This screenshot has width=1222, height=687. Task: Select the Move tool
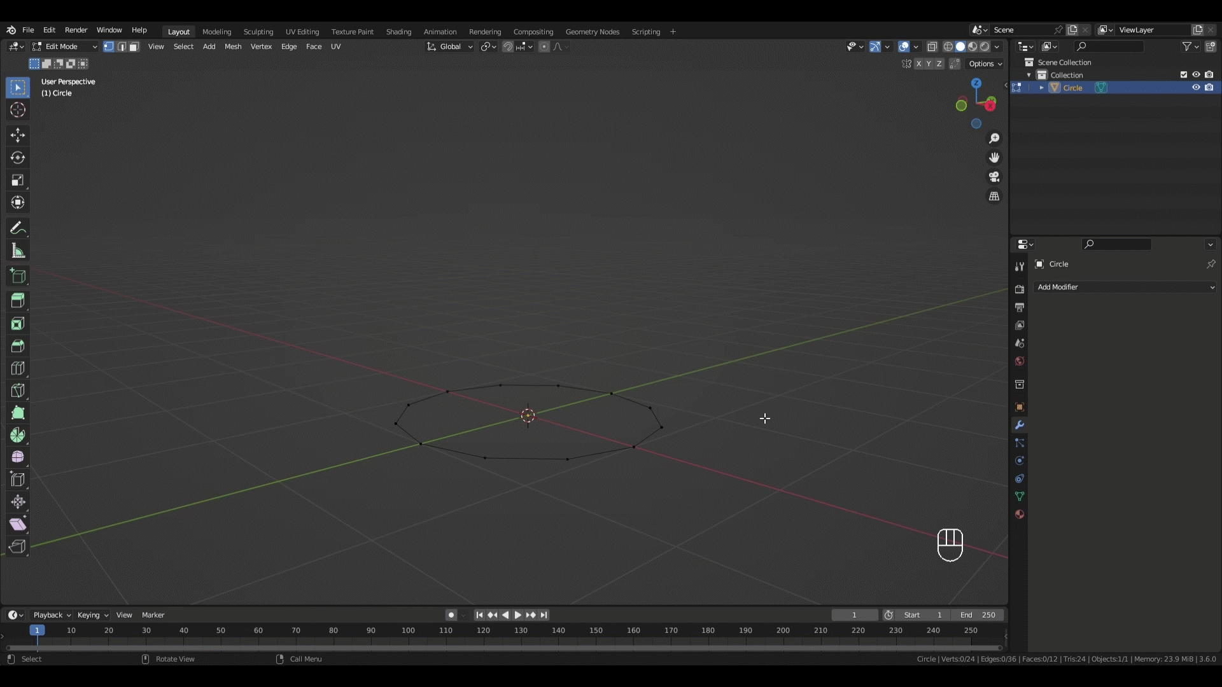click(18, 135)
